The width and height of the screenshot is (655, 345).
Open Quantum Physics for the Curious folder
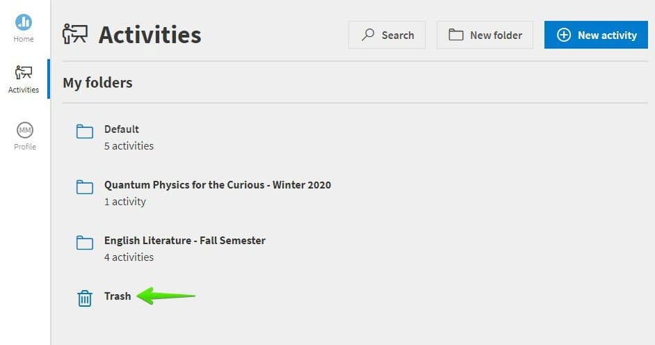coord(218,185)
